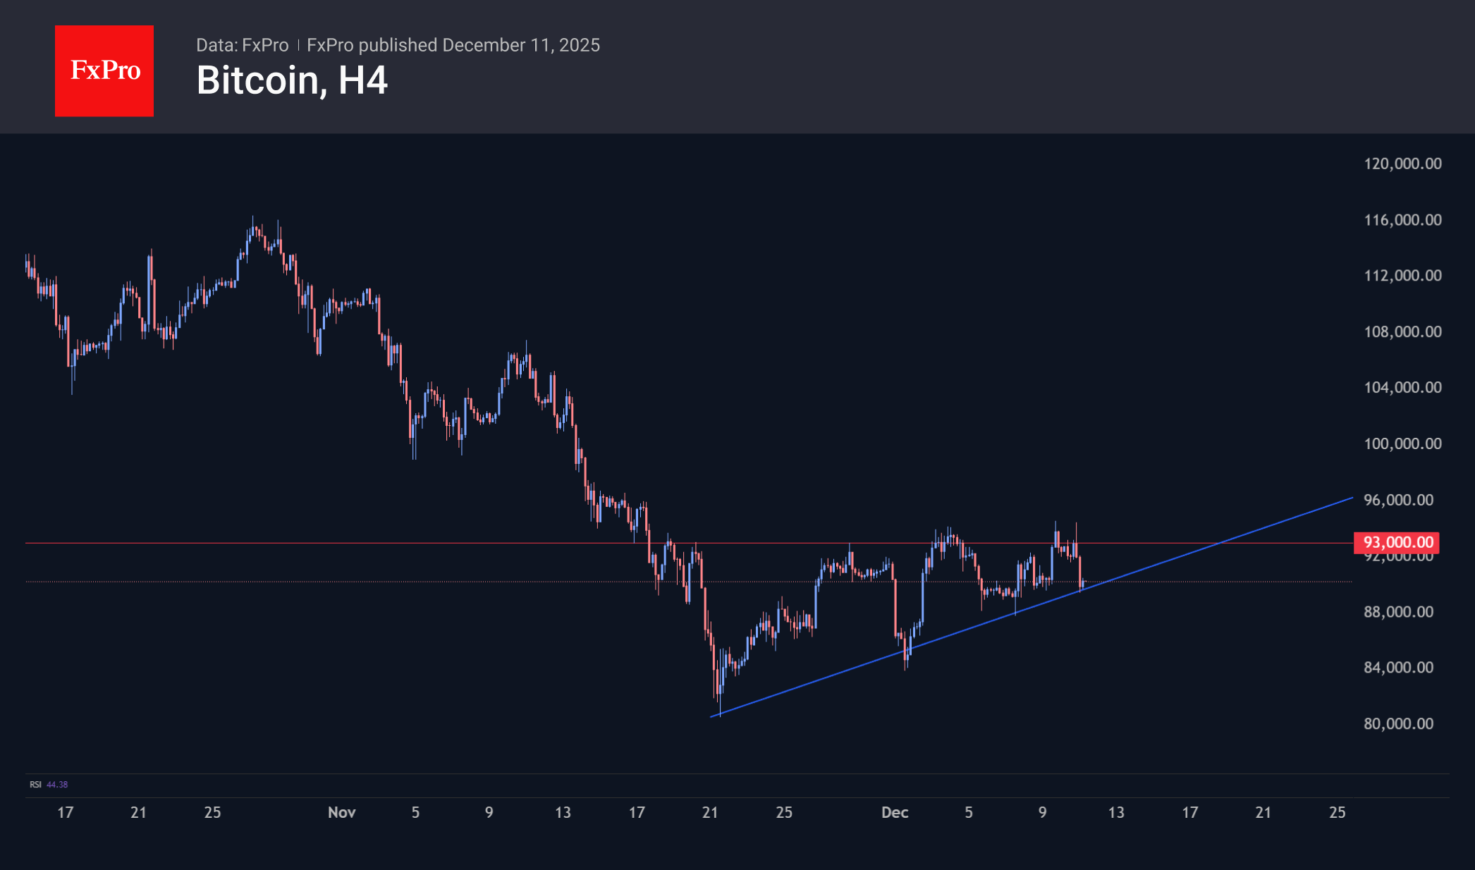1475x870 pixels.
Task: Click the 84,000.00 price axis label
Action: point(1398,667)
